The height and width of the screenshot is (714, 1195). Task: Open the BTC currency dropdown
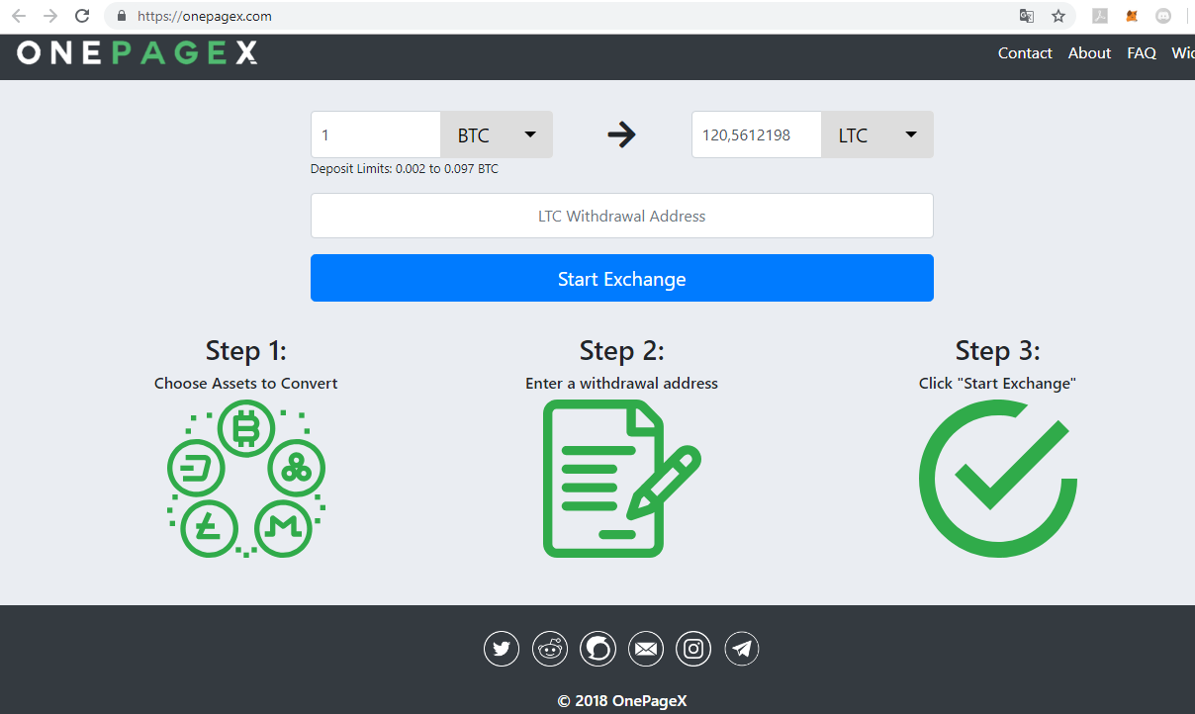click(x=497, y=134)
